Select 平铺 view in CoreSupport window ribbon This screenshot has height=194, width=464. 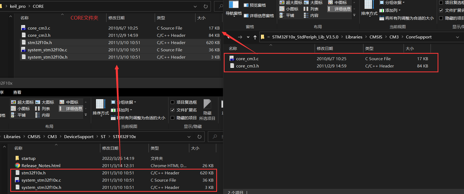click(x=287, y=15)
